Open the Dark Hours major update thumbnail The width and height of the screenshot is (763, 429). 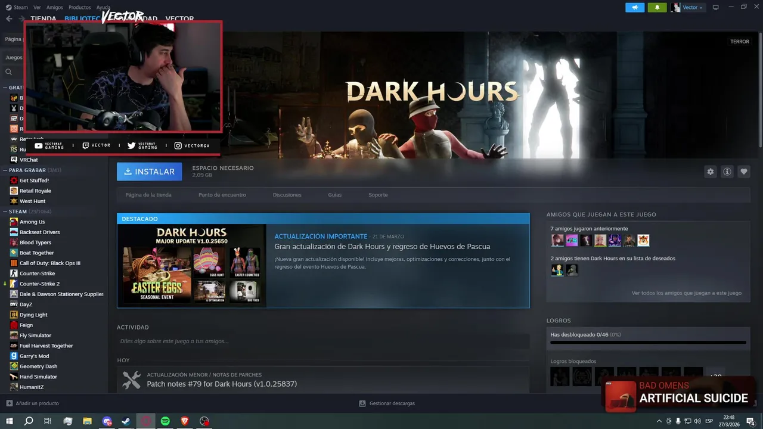click(192, 266)
